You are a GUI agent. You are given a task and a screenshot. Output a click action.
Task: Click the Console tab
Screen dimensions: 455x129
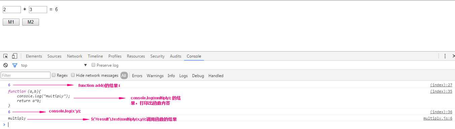[194, 56]
